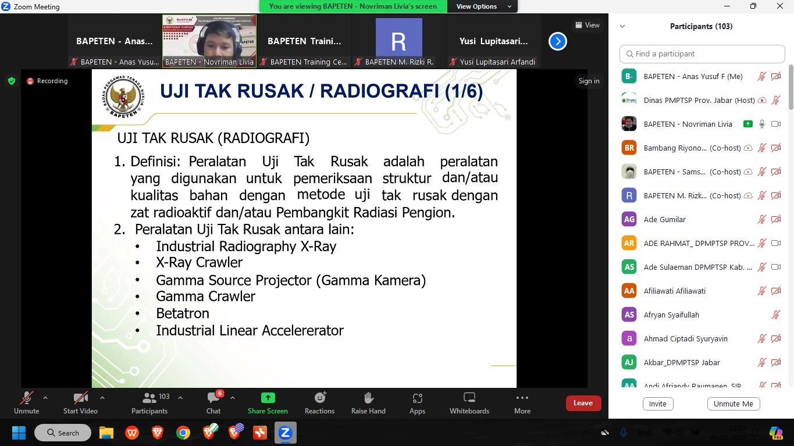The height and width of the screenshot is (446, 794).
Task: Click the Recording indicator
Action: click(x=47, y=81)
